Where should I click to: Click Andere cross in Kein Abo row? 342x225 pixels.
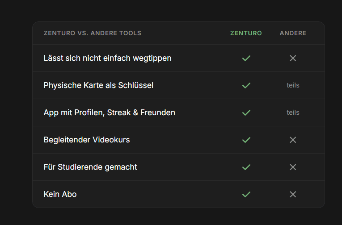[x=293, y=194]
